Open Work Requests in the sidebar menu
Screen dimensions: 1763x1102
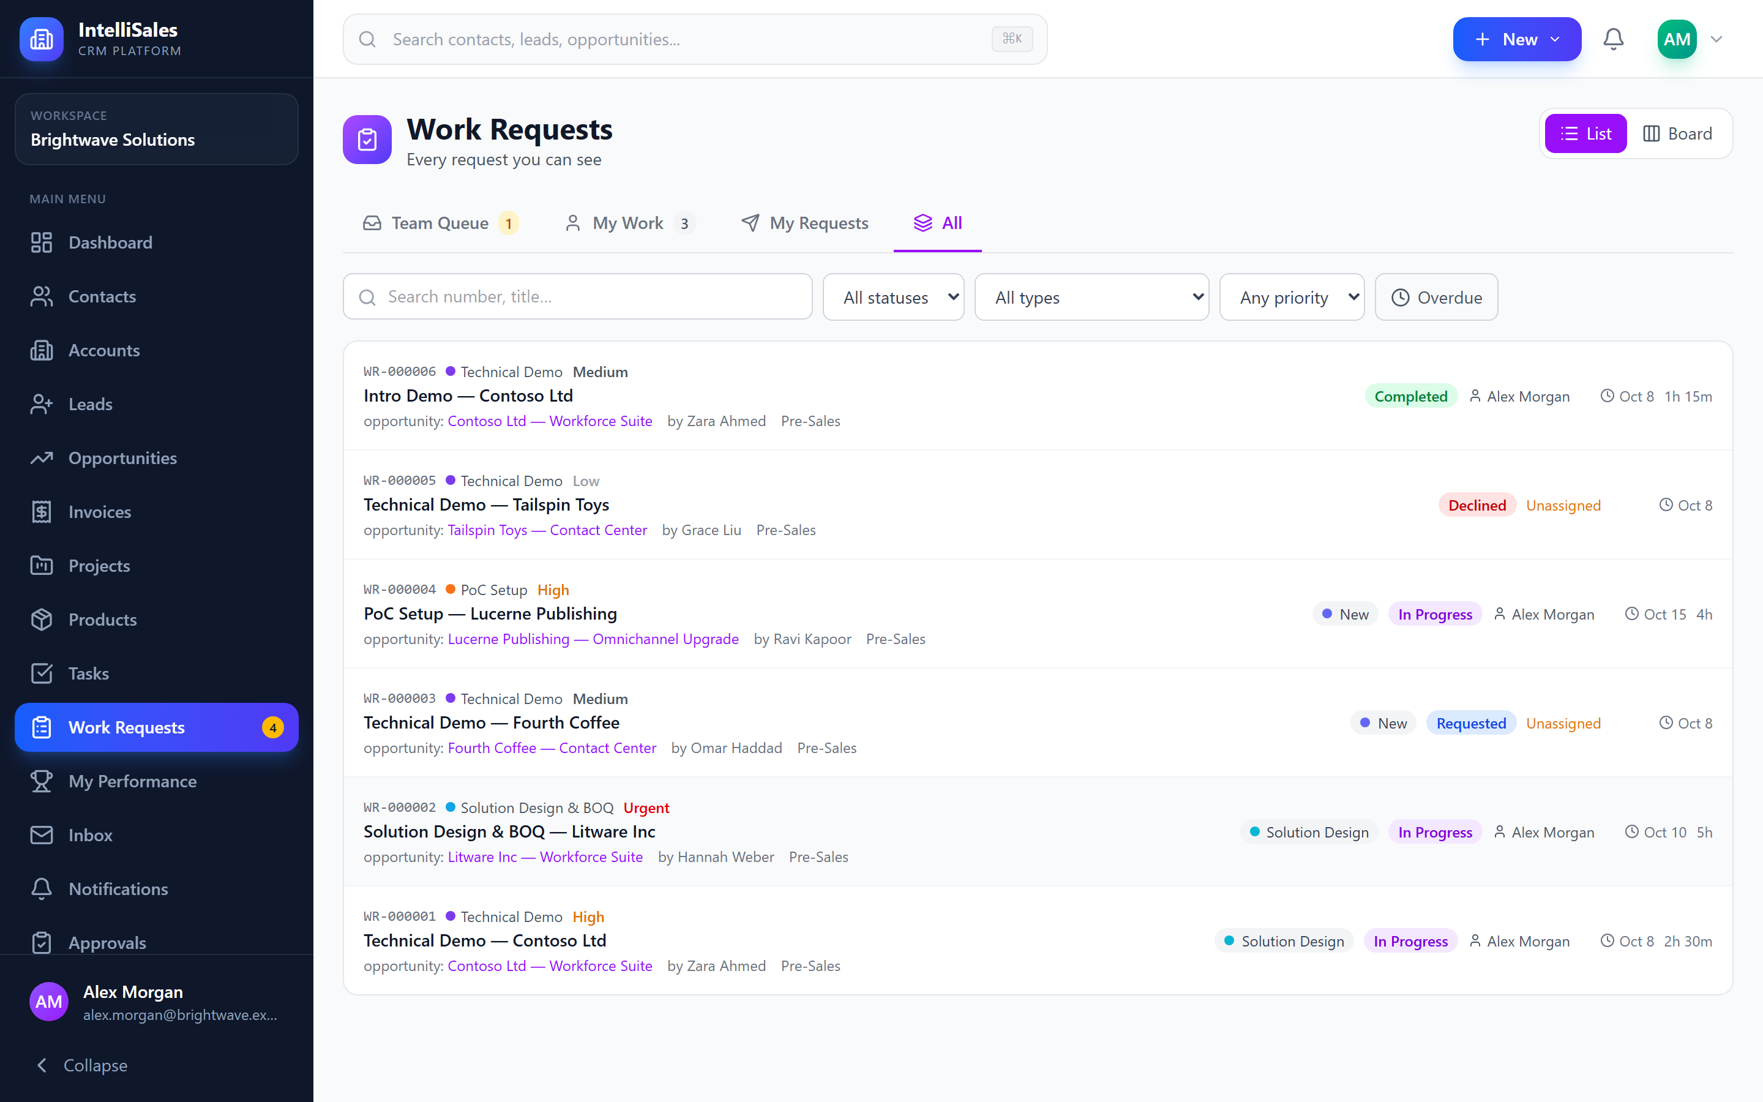coord(157,727)
